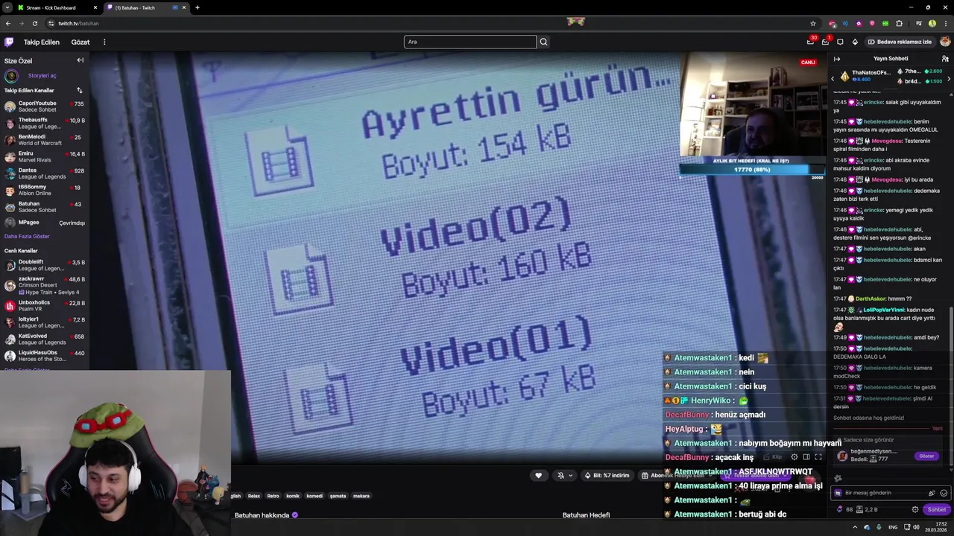The image size is (954, 536).
Task: Open player settings gear icon
Action: pyautogui.click(x=795, y=456)
